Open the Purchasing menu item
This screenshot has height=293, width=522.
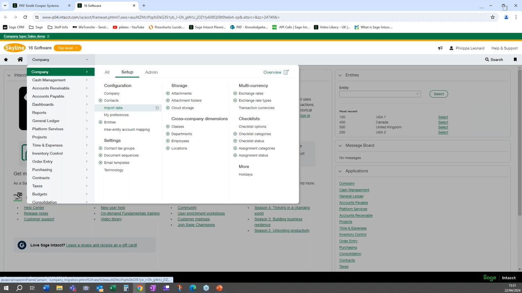point(61,170)
